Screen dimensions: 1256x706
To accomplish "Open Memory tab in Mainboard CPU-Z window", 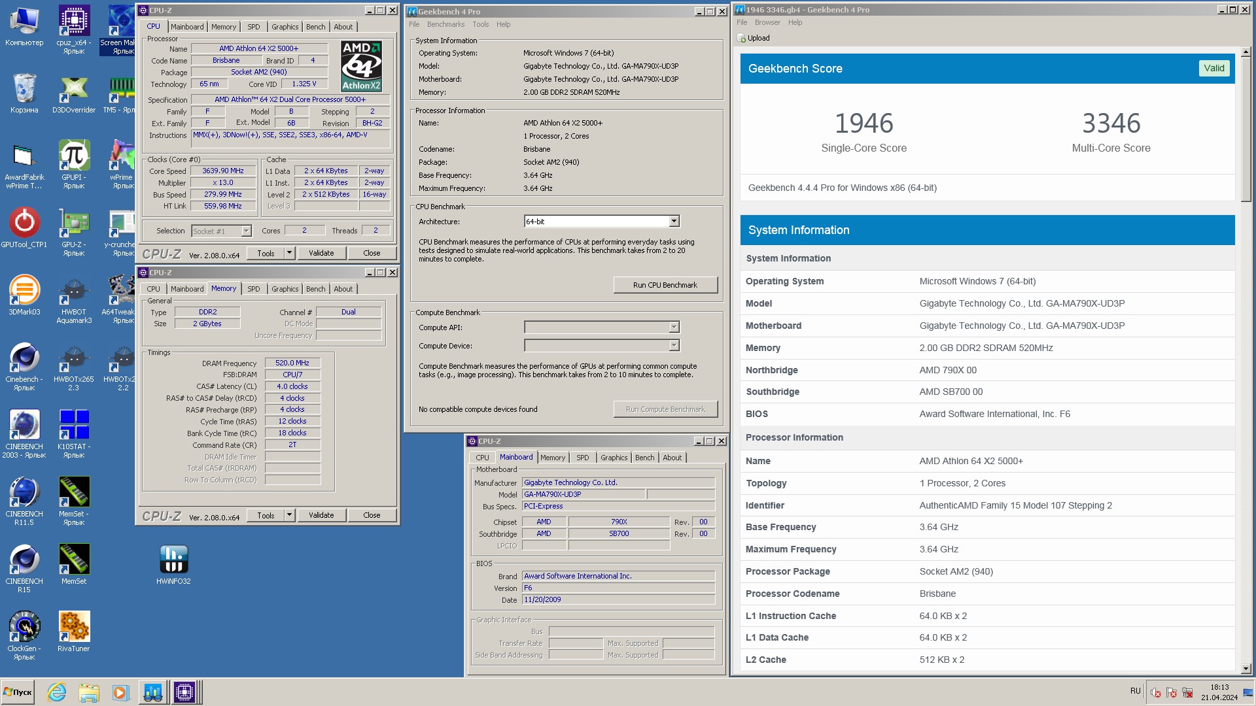I will coord(552,458).
